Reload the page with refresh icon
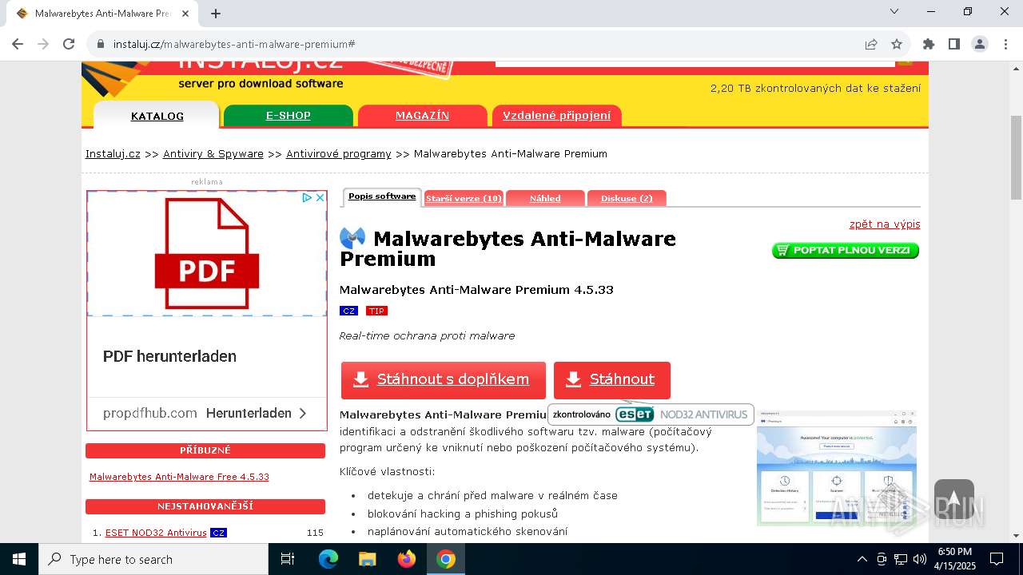The width and height of the screenshot is (1023, 575). 69,44
